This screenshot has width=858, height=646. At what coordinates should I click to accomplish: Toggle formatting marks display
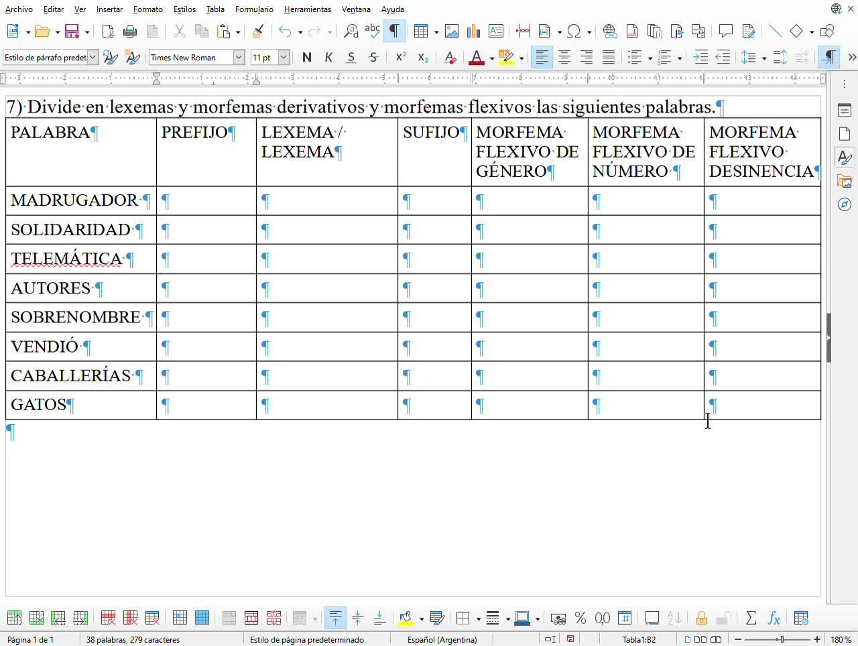[394, 31]
